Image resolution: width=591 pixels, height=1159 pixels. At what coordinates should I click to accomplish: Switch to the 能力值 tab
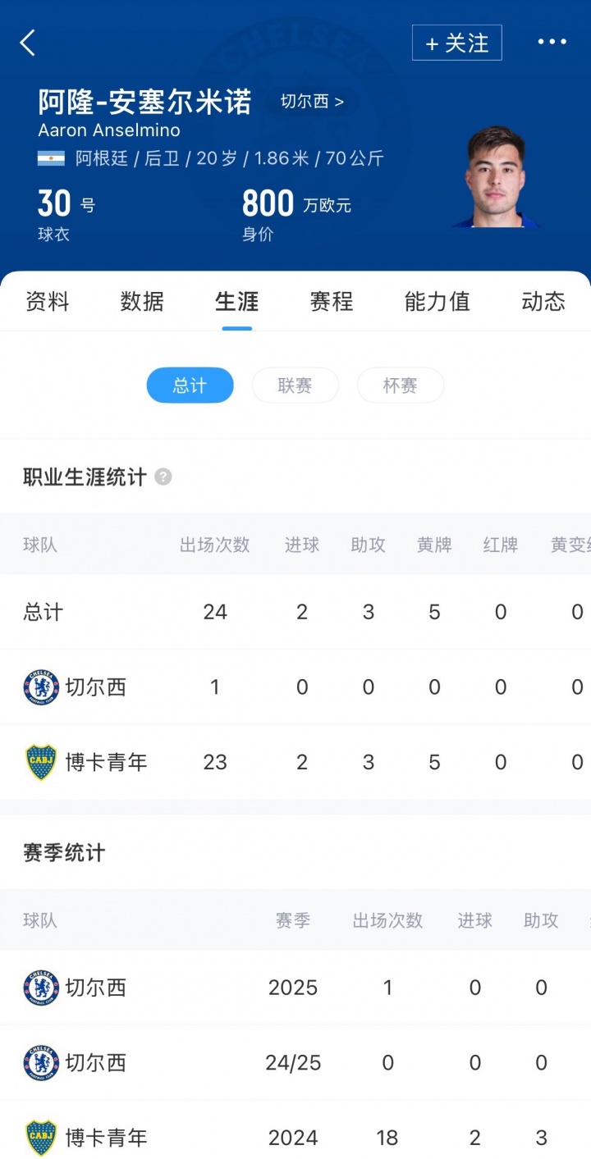point(437,301)
